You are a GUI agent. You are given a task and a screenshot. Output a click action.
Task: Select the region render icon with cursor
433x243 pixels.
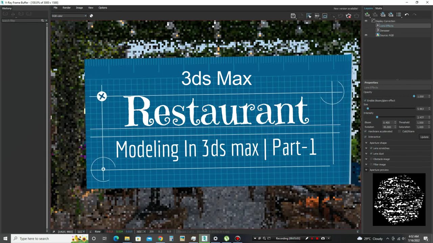point(309,16)
